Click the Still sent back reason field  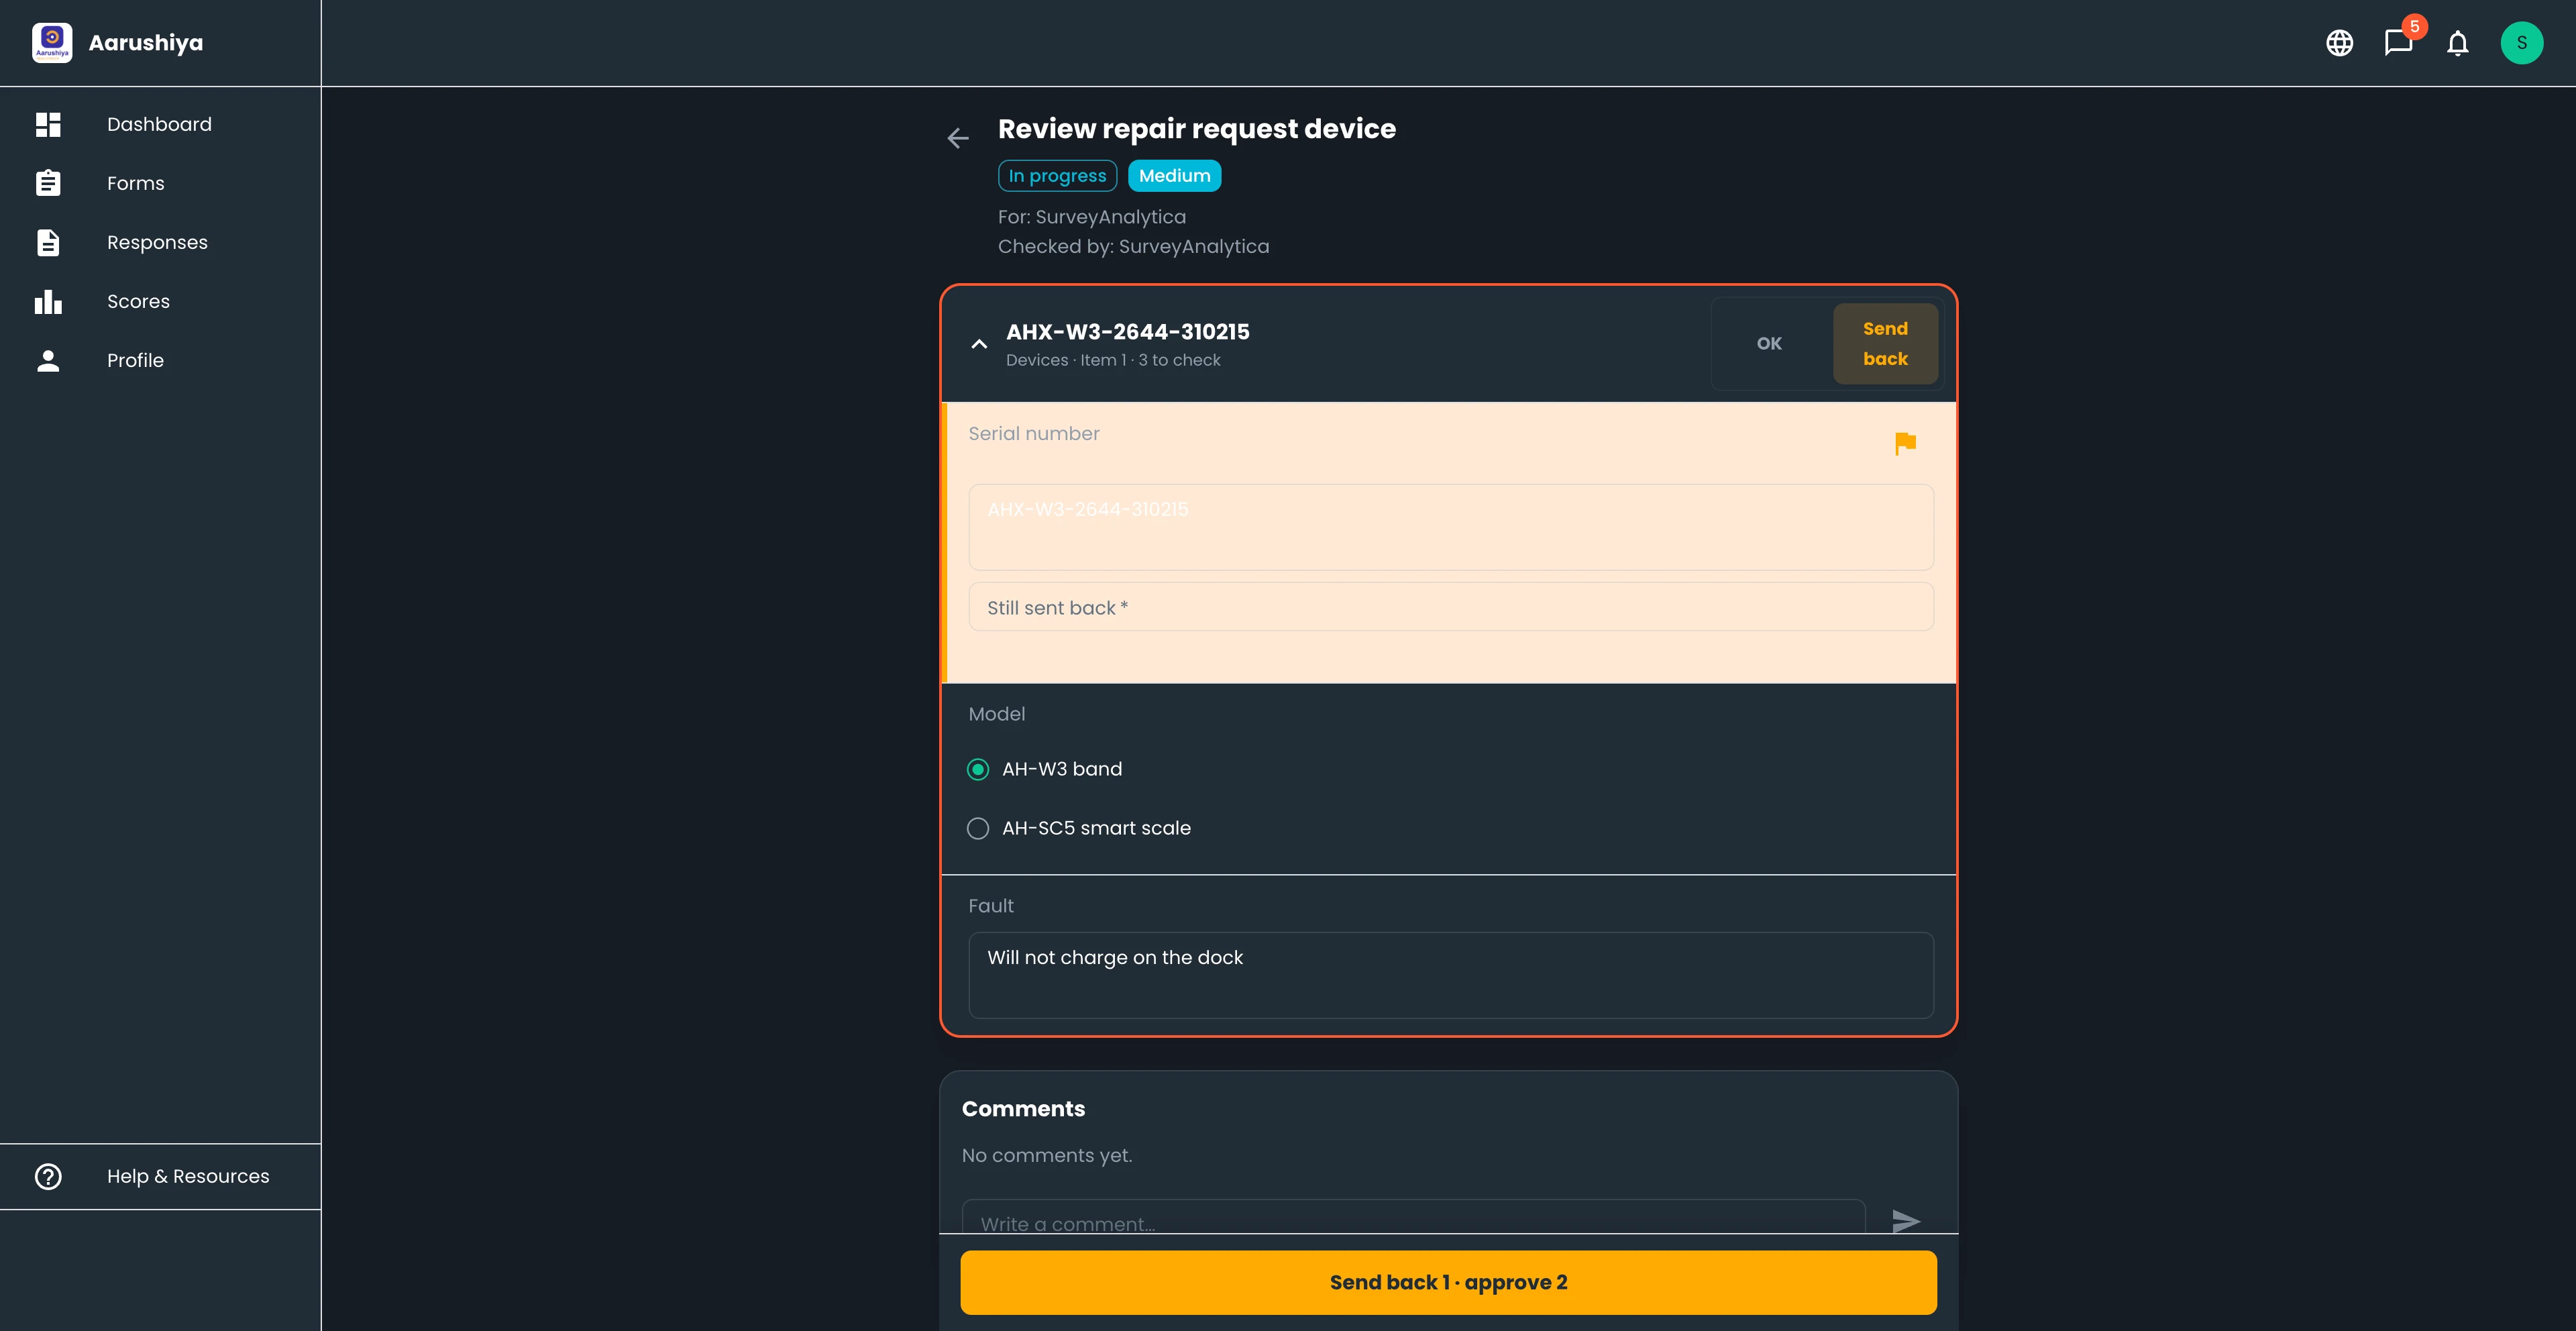(1450, 607)
